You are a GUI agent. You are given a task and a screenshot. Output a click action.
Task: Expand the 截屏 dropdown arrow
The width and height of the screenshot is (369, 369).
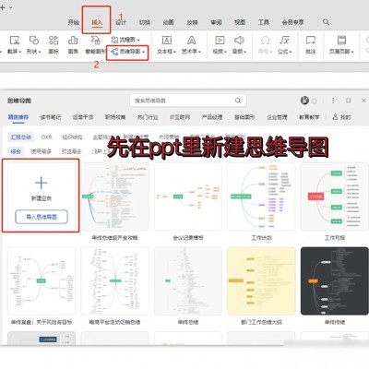pos(20,52)
